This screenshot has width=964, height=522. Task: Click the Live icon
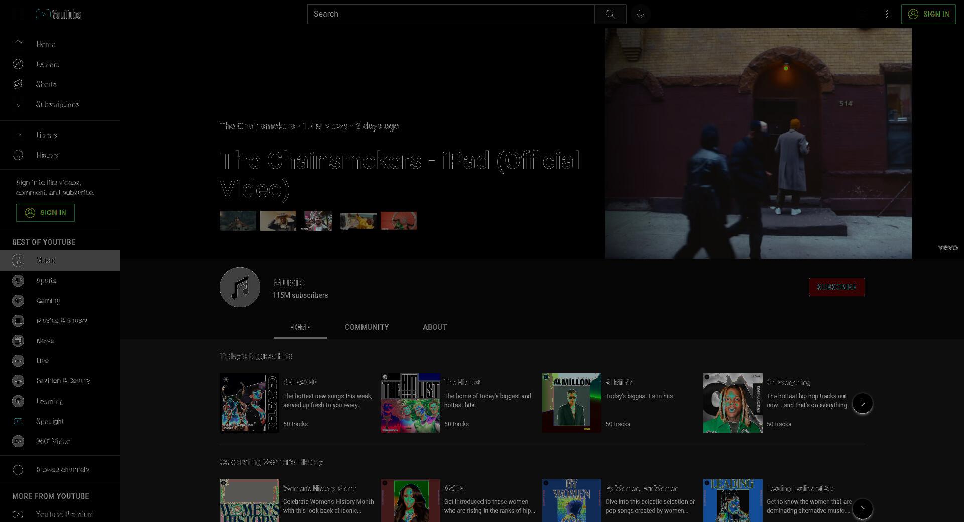18,361
